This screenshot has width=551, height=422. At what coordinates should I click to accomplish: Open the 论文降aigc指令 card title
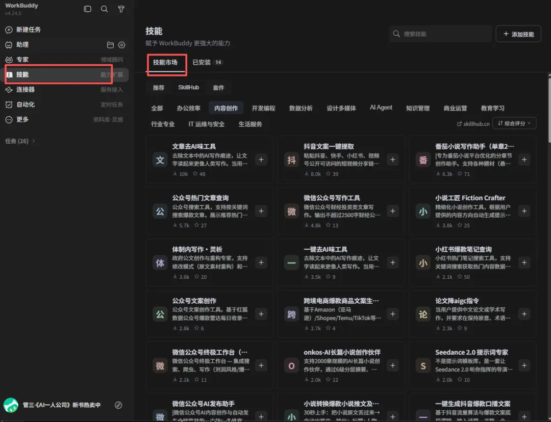tap(457, 301)
